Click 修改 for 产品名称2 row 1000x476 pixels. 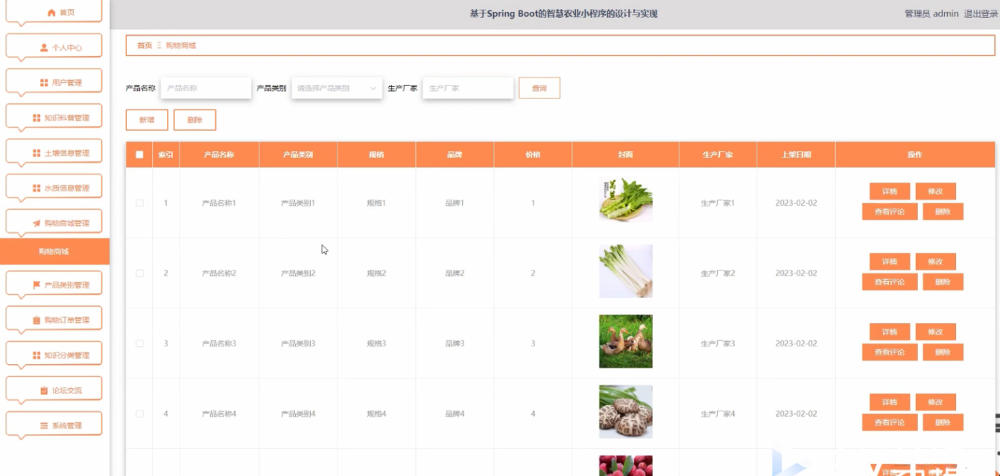click(x=936, y=261)
